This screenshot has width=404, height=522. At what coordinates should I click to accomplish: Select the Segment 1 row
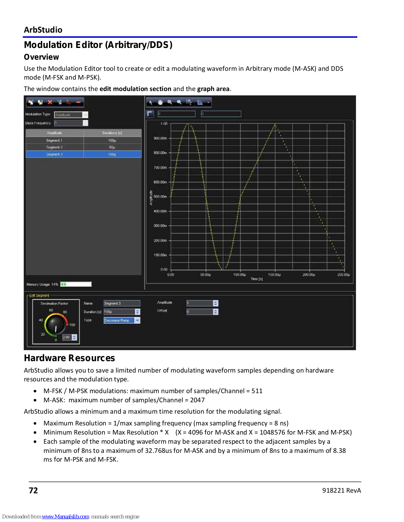(x=84, y=140)
